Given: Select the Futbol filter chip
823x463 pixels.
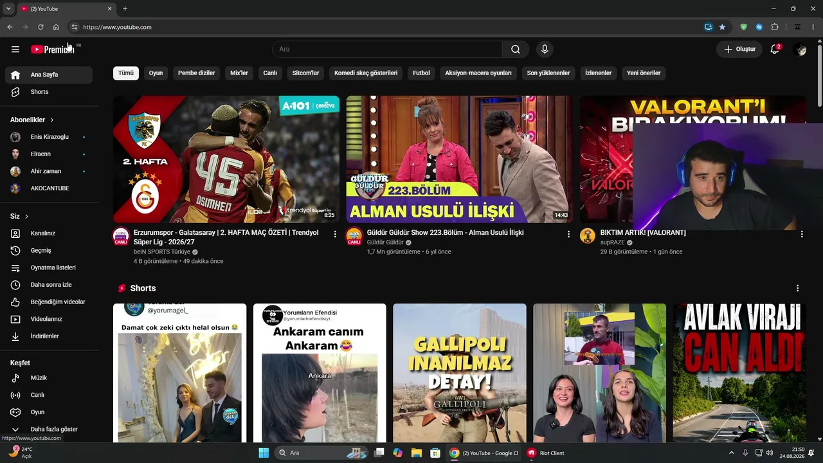Looking at the screenshot, I should click(421, 73).
